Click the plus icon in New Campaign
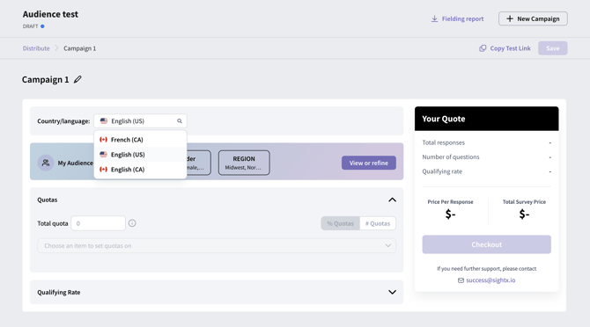Viewport: 590px width, 327px height. point(510,18)
